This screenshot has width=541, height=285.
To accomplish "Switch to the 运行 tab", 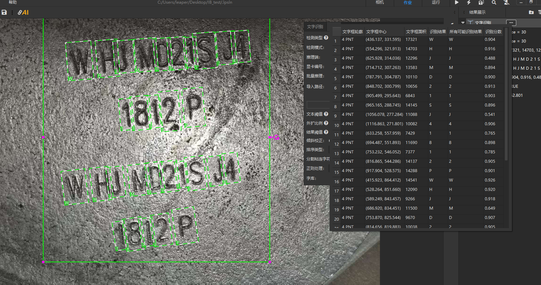I will tap(436, 3).
